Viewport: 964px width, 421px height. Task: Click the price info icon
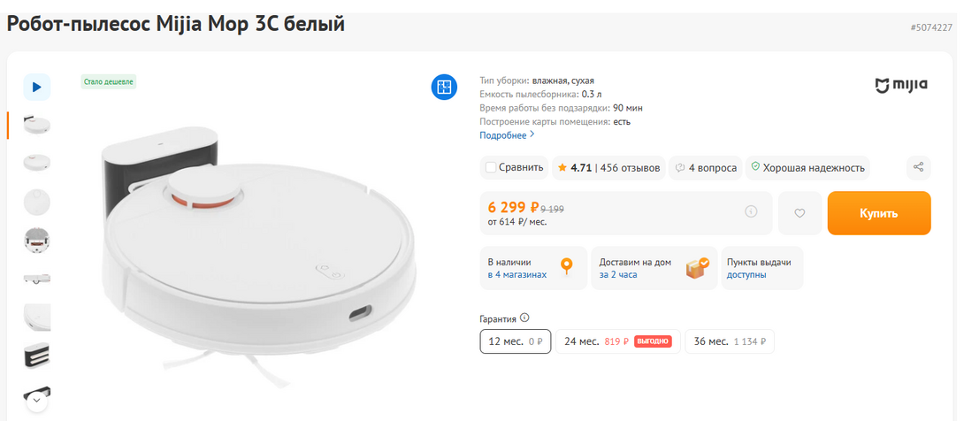[751, 211]
